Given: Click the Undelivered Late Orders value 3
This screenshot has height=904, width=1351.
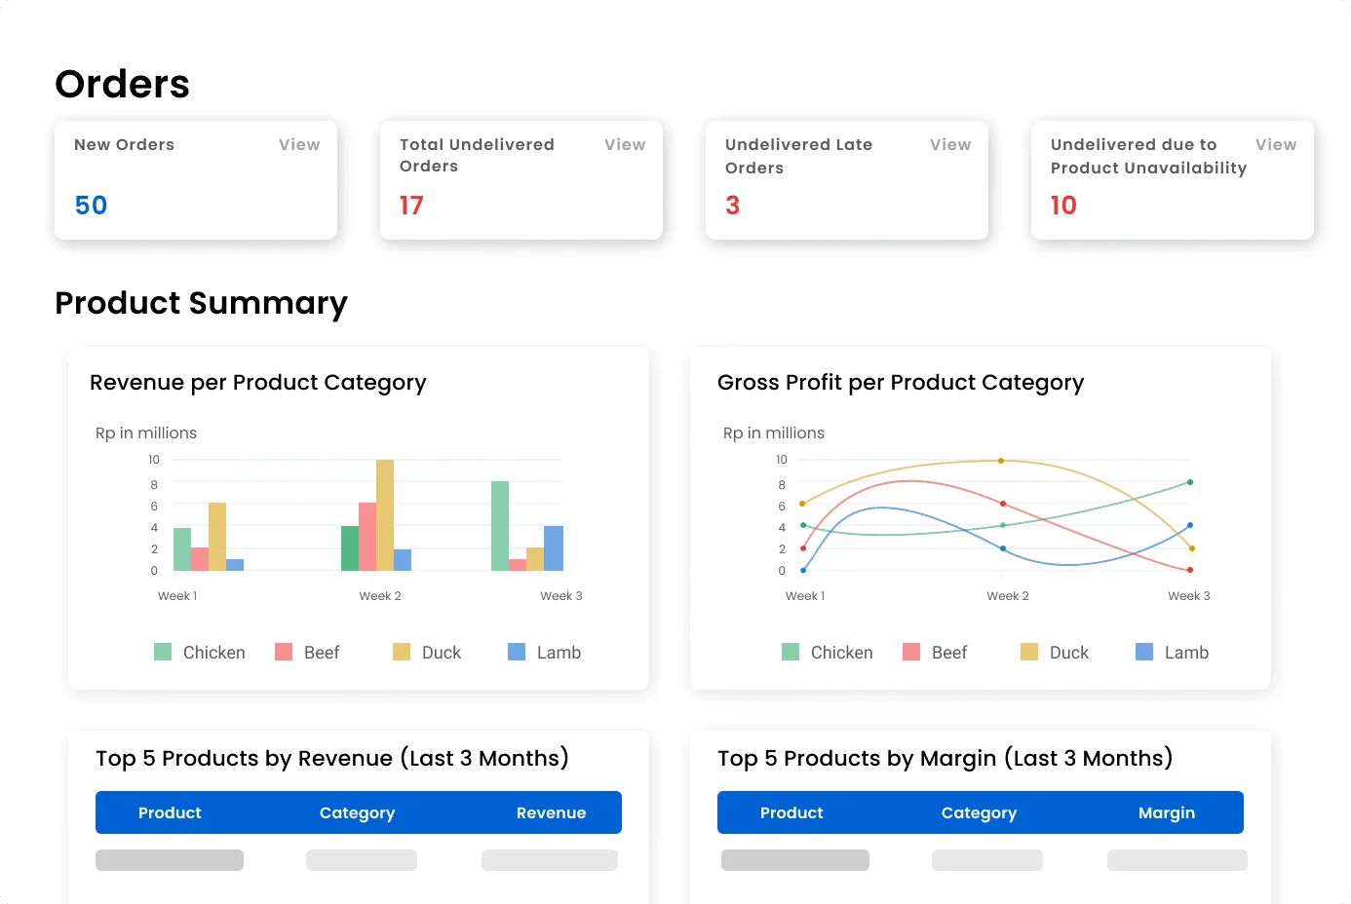Looking at the screenshot, I should (x=733, y=206).
